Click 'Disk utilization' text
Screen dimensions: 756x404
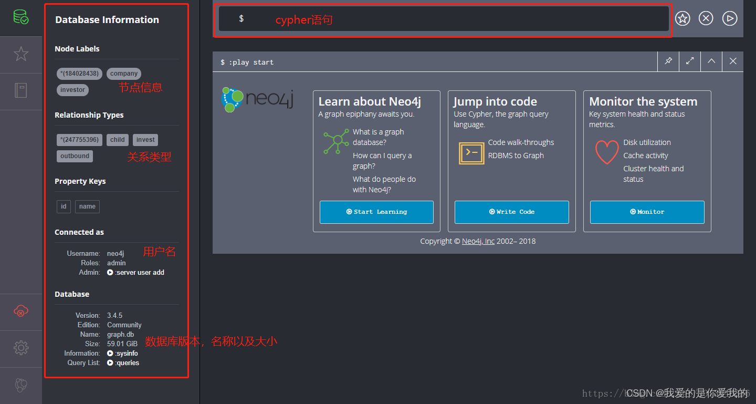coord(647,142)
